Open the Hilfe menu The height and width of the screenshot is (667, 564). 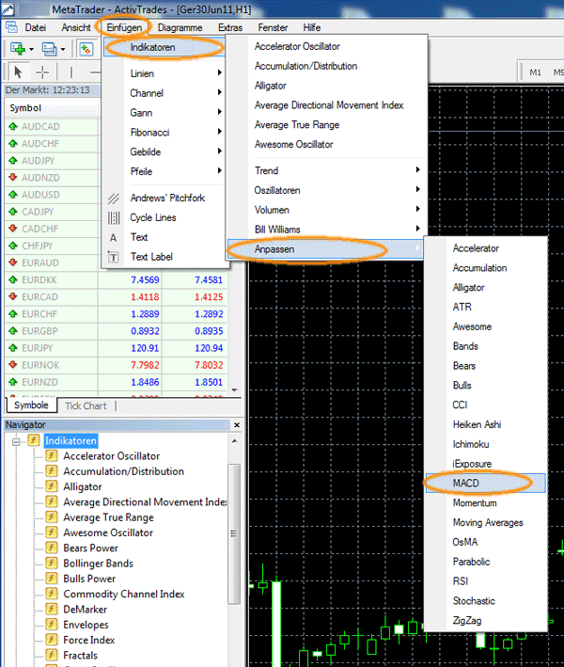pyautogui.click(x=311, y=27)
